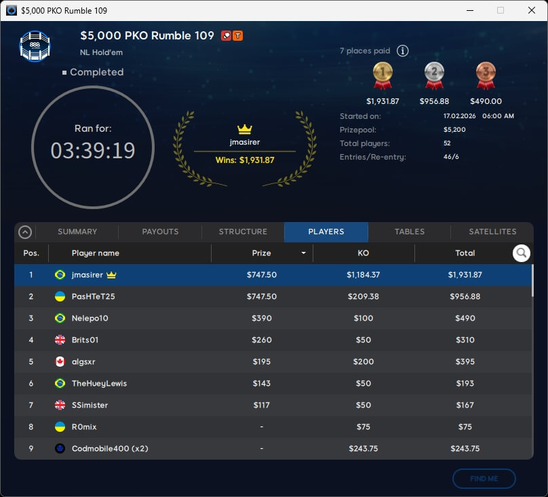Sort by the KO column header
This screenshot has height=497, width=548.
(363, 253)
